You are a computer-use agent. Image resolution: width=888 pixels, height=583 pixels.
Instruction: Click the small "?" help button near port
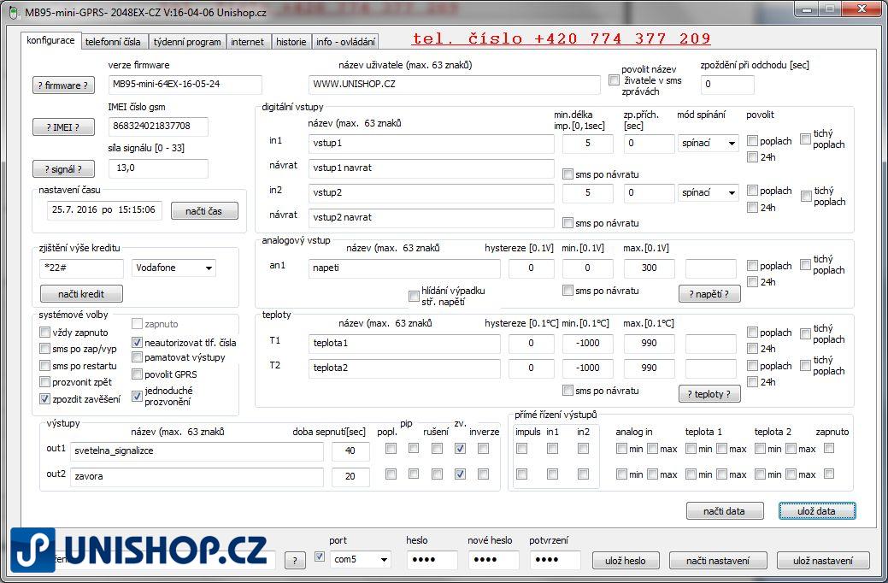pyautogui.click(x=295, y=560)
